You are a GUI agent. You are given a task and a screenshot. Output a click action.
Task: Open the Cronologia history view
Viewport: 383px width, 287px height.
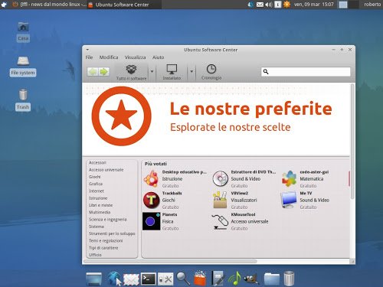coord(211,72)
